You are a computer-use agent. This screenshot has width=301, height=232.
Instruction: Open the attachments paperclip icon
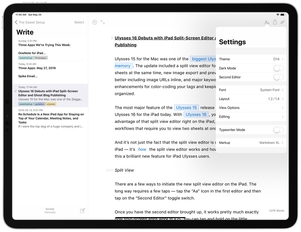pos(282,22)
